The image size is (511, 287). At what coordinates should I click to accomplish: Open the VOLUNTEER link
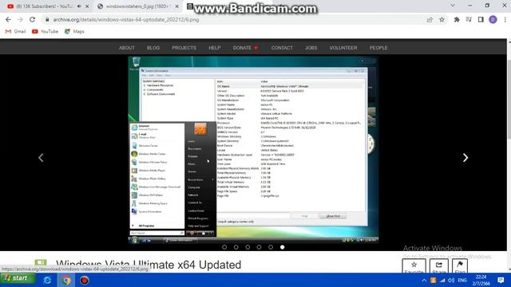pos(343,48)
